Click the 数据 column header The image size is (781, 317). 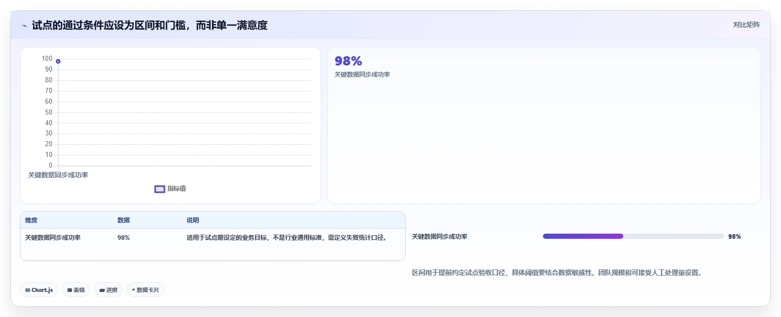[123, 220]
